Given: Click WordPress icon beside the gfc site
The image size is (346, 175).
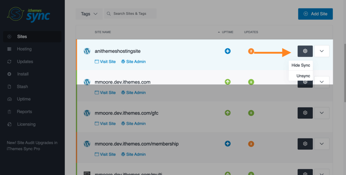Looking at the screenshot, I should tap(87, 113).
